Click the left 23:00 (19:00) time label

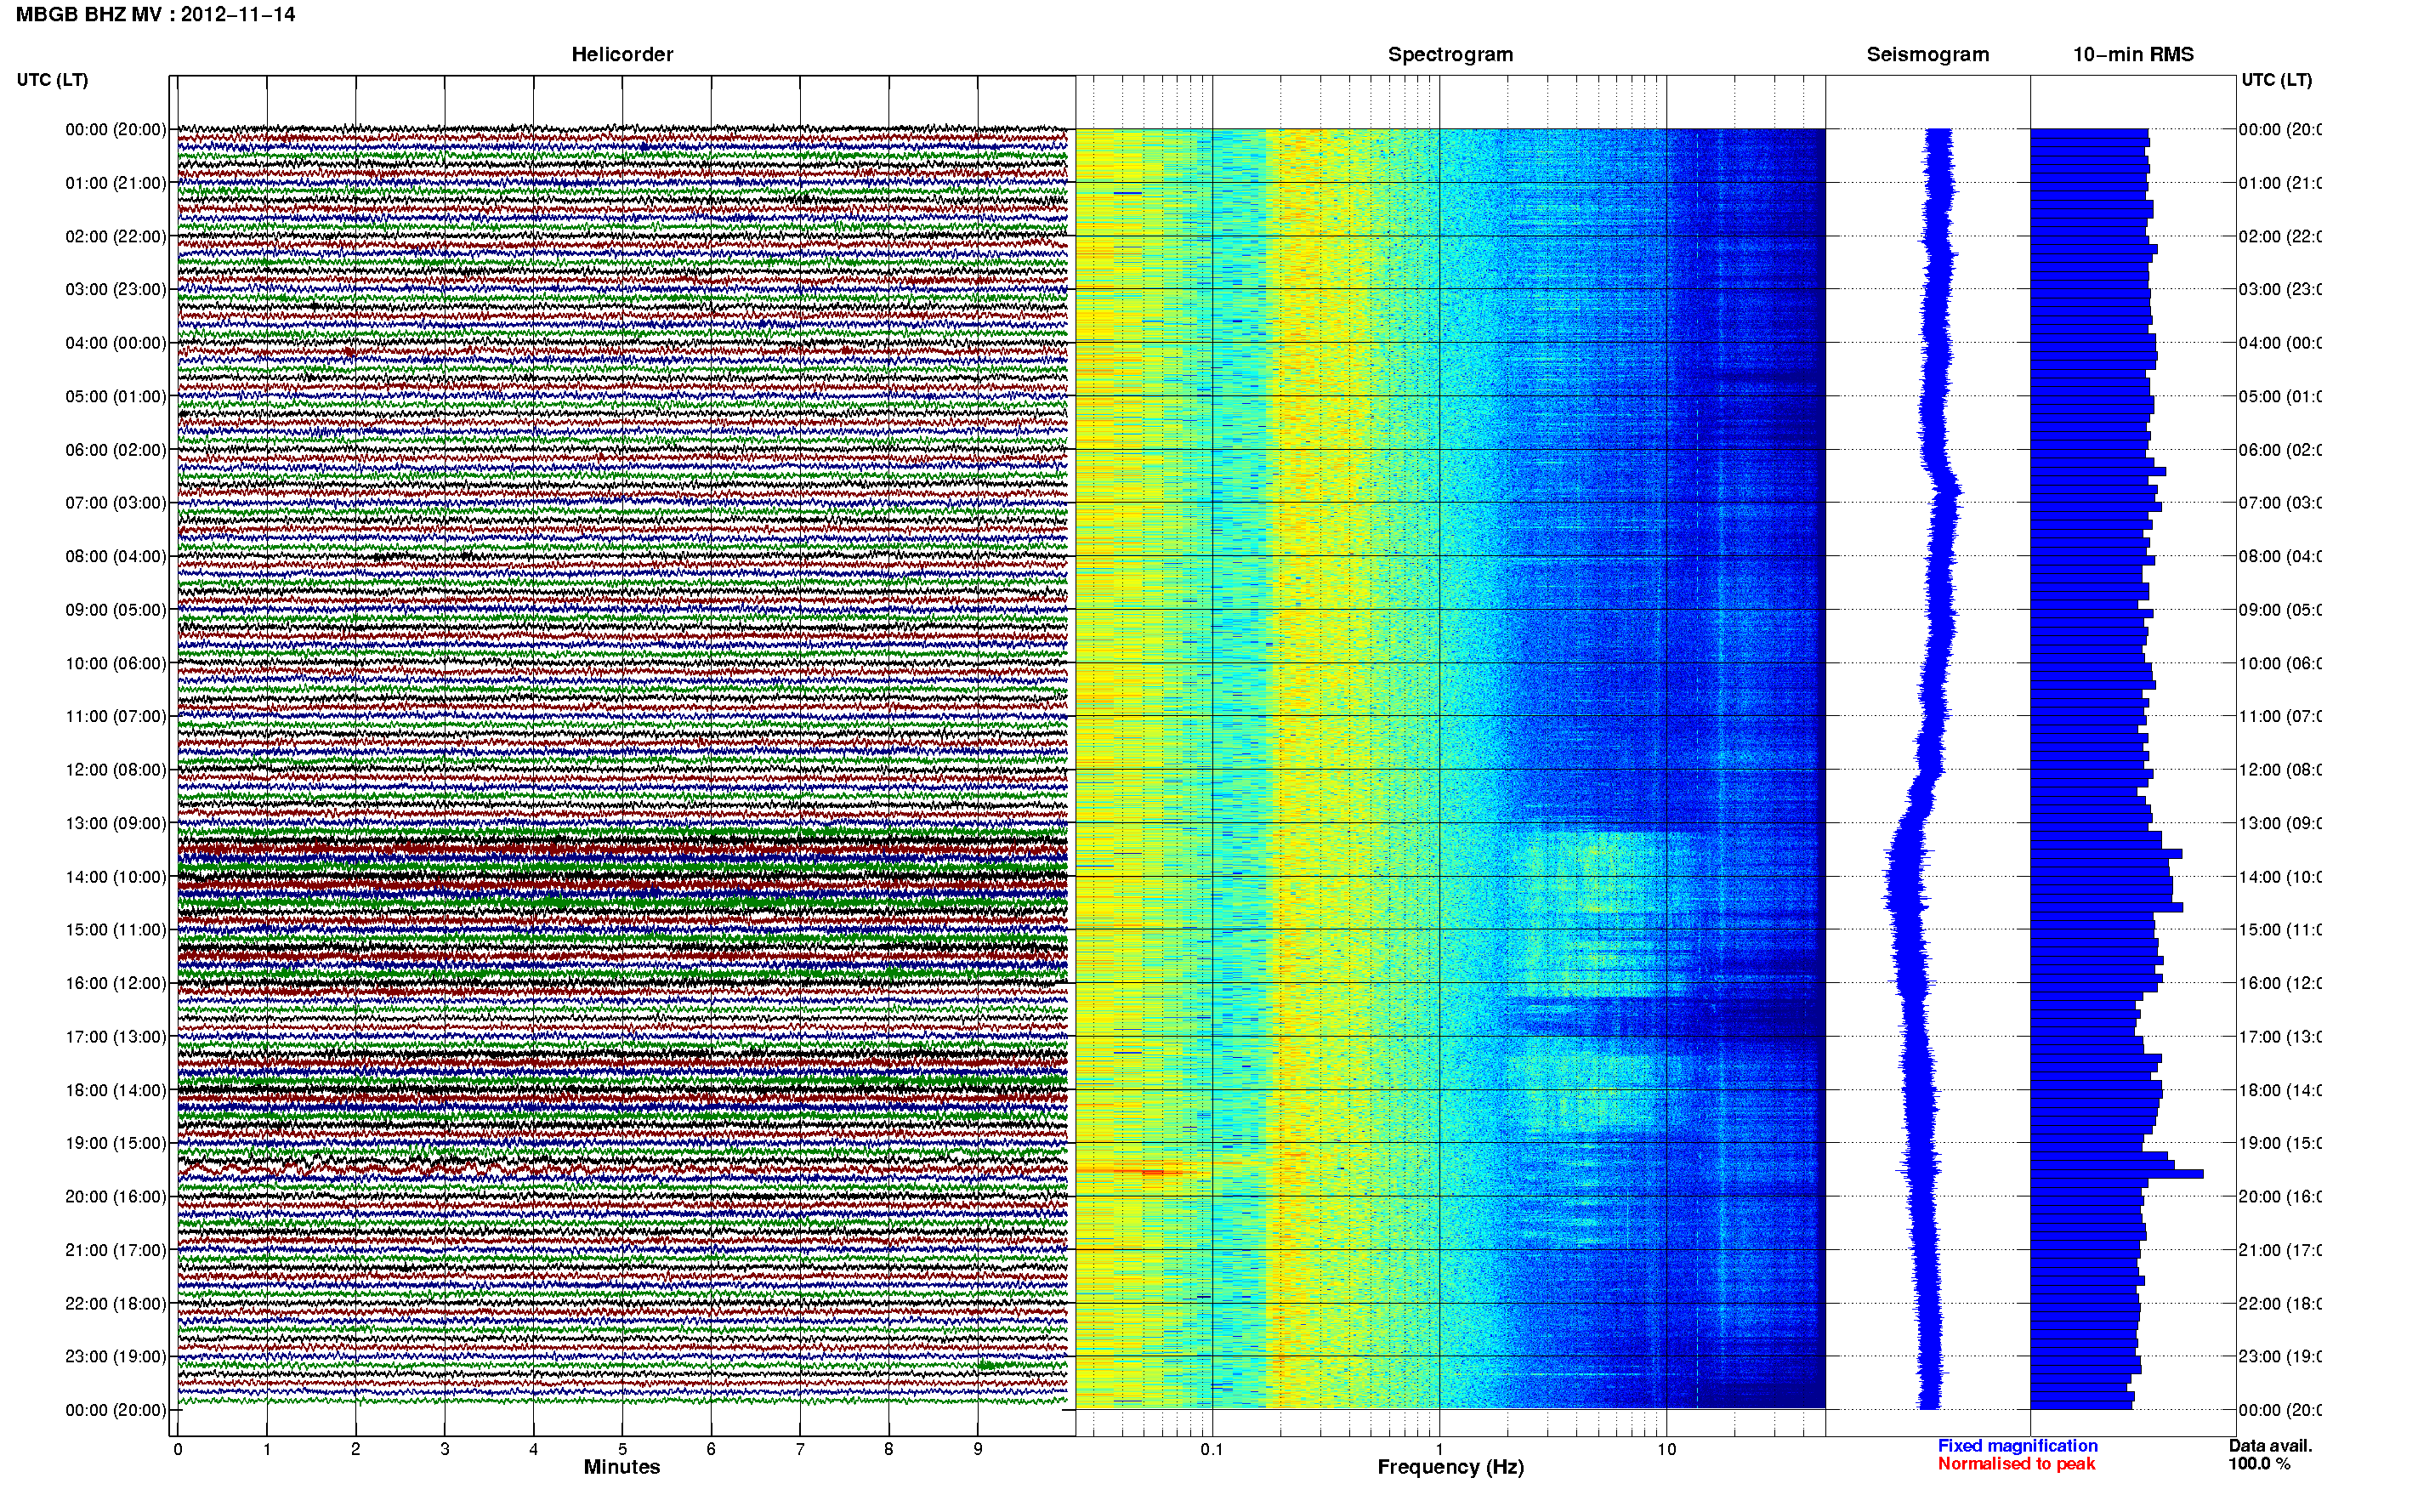(x=116, y=1356)
